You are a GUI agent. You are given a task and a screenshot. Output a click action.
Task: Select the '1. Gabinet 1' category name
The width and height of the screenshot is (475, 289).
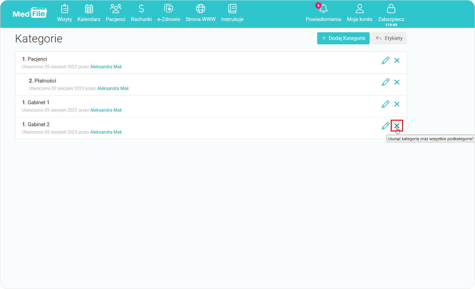pyautogui.click(x=36, y=102)
